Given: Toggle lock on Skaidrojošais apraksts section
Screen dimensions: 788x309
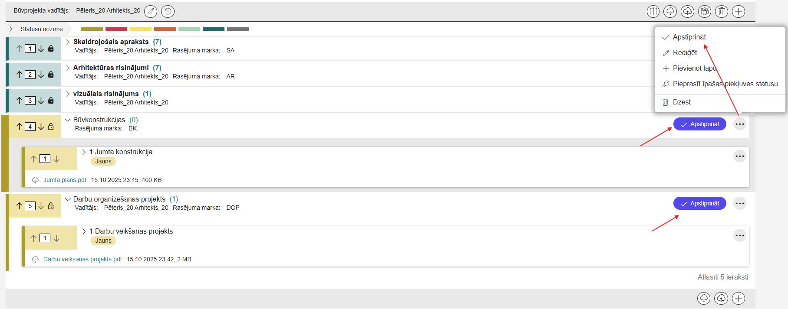Looking at the screenshot, I should point(51,49).
